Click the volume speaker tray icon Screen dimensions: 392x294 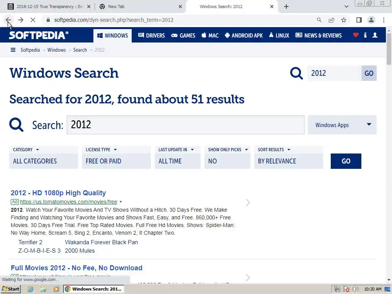(355, 289)
